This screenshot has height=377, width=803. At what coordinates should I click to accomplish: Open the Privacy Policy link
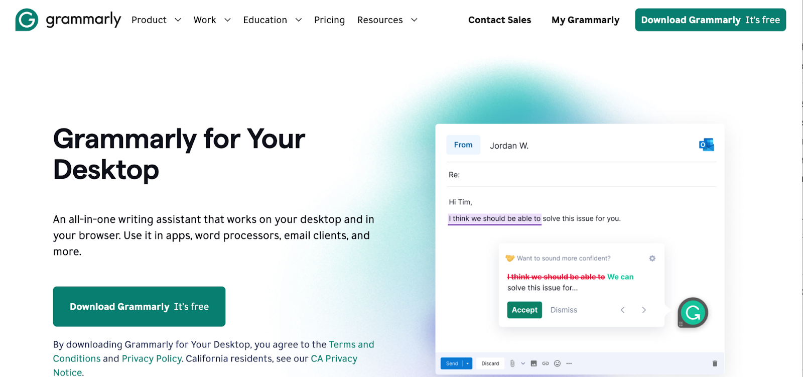coord(152,358)
